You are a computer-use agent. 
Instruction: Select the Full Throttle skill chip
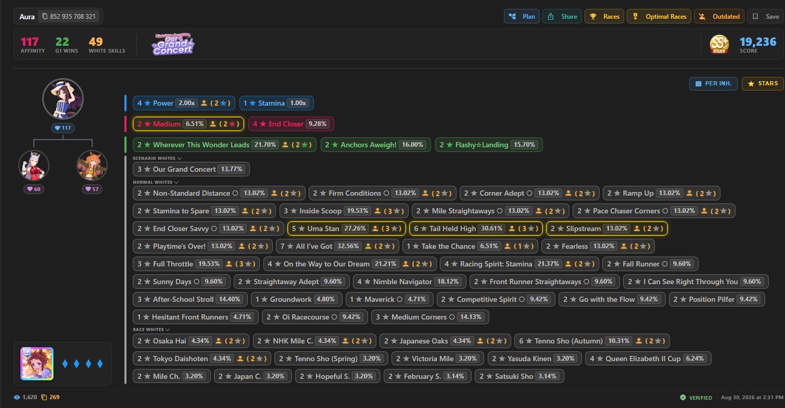coord(196,264)
